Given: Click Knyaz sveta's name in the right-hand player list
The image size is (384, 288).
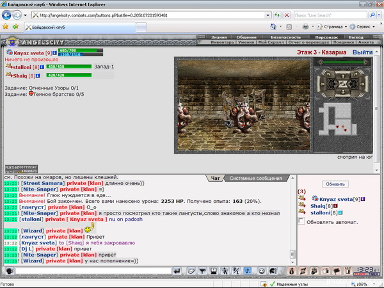Looking at the screenshot, I should pyautogui.click(x=336, y=199).
